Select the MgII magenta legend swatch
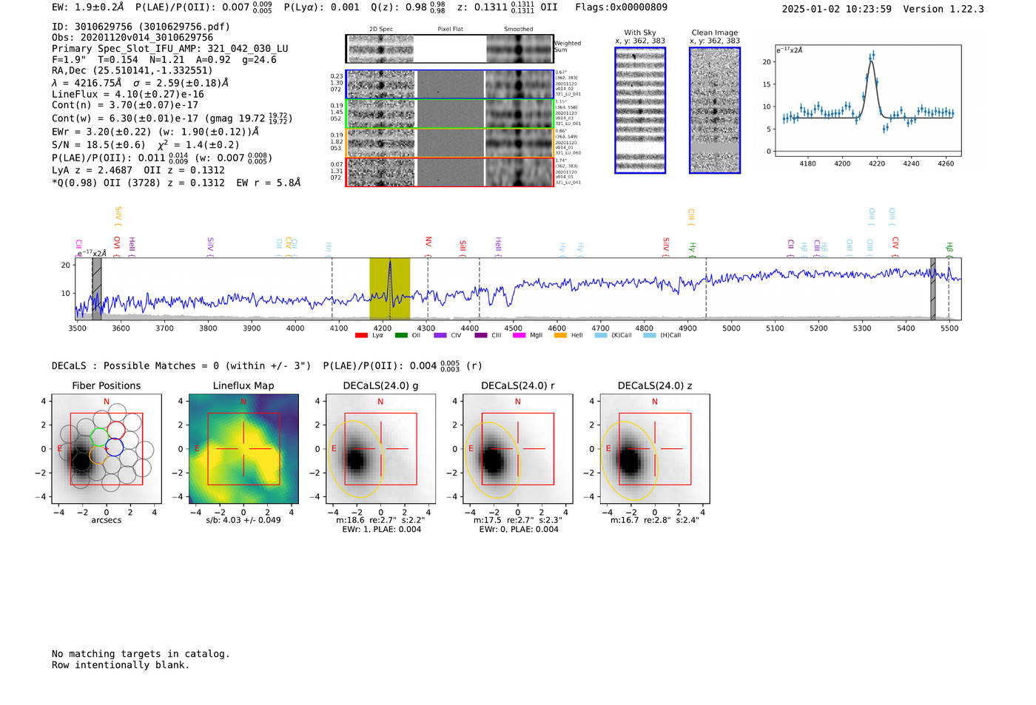 point(519,336)
